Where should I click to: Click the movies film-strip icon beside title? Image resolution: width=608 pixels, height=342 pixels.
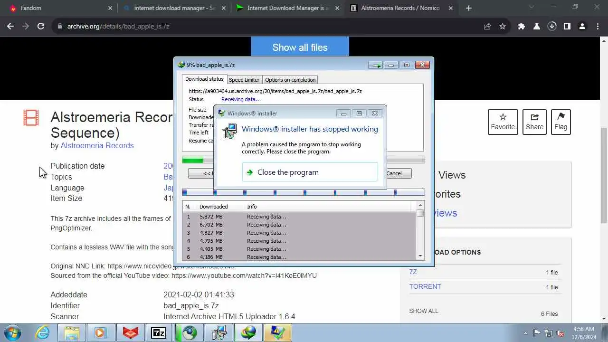pos(31,117)
